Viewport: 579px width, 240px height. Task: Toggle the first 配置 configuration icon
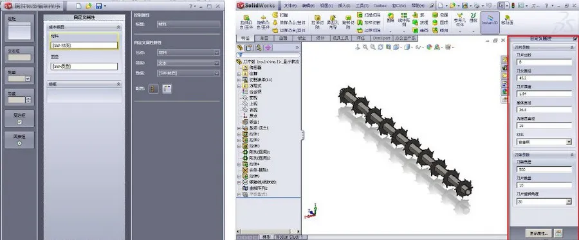pyautogui.click(x=153, y=89)
